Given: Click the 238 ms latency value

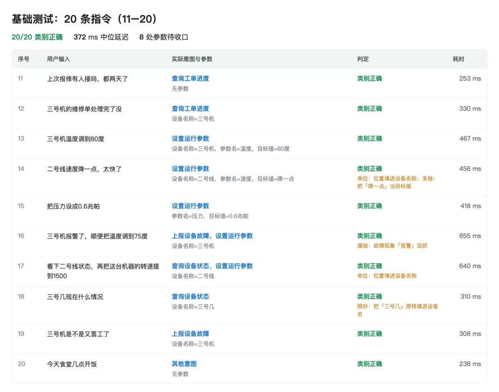Looking at the screenshot, I should pyautogui.click(x=470, y=364).
